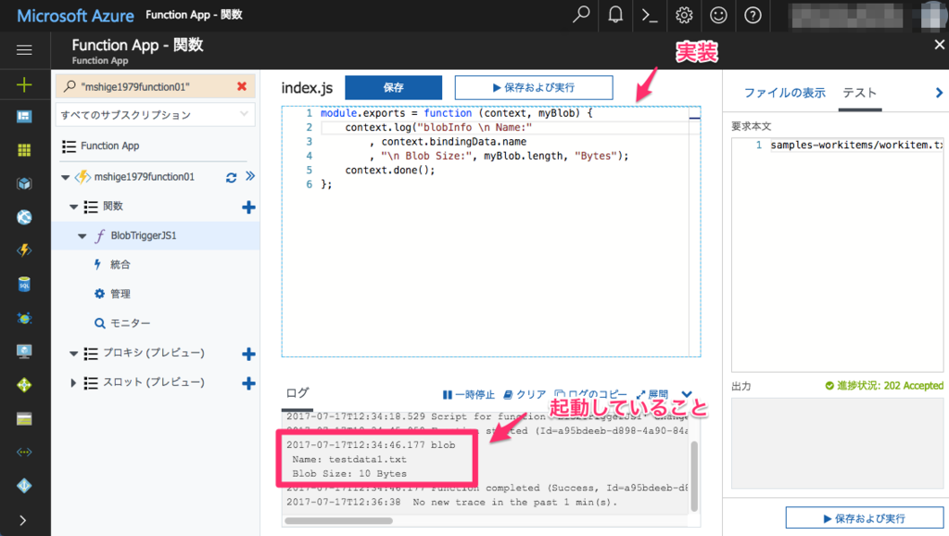Open the すべてのサブスクリプション dropdown
The width and height of the screenshot is (949, 536).
[155, 114]
